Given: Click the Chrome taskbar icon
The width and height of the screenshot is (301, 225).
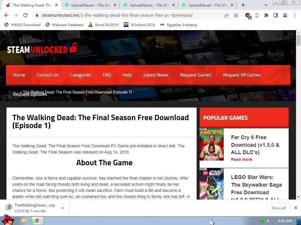Looking at the screenshot, I should [x=37, y=221].
